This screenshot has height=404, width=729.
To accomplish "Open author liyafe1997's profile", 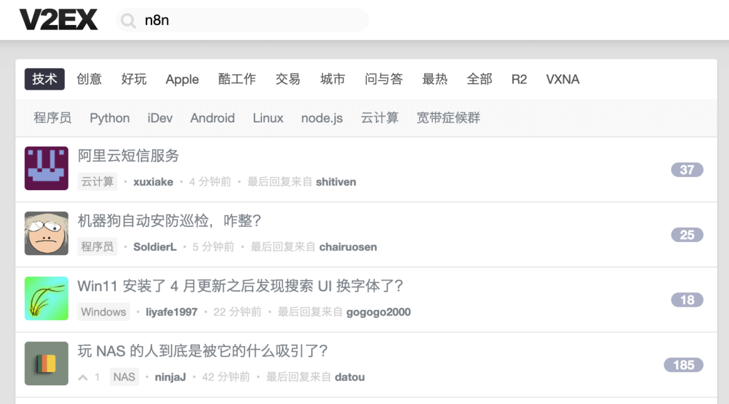I will (172, 312).
